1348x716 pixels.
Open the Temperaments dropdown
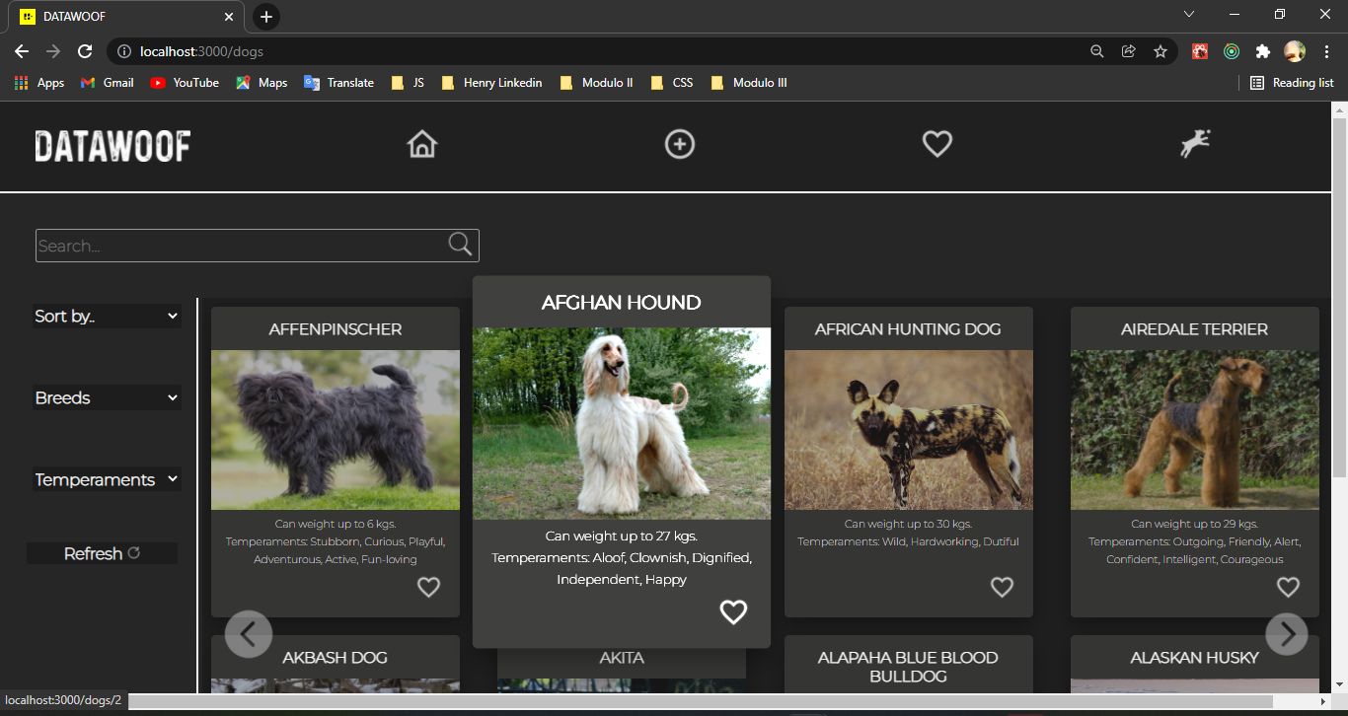pos(107,479)
